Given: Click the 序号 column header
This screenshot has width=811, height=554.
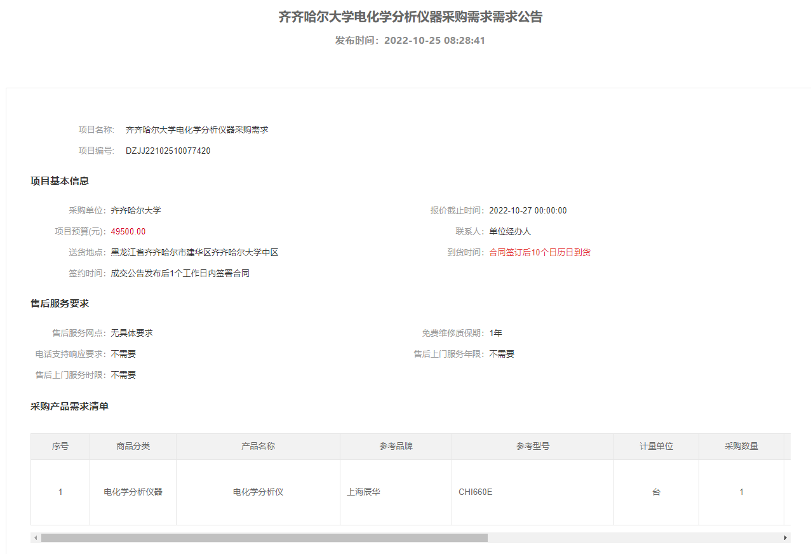Looking at the screenshot, I should point(60,446).
